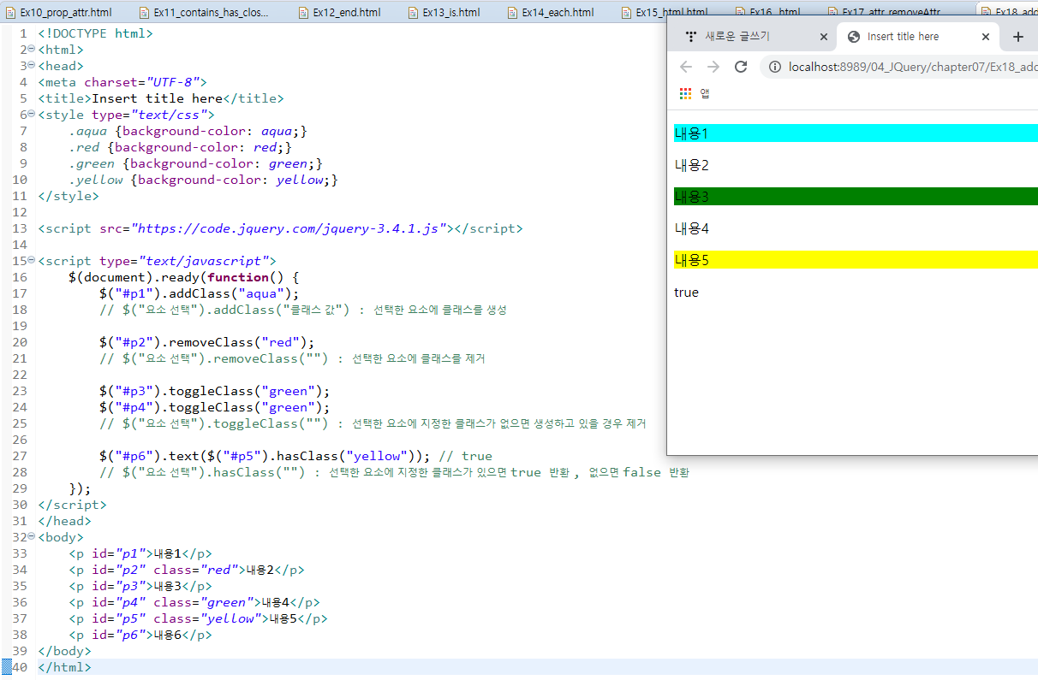Screen dimensions: 1038x680
Task: Click the file icon on Ex14_each.html tab
Action: (514, 12)
